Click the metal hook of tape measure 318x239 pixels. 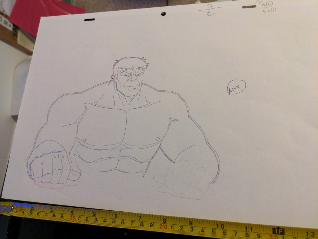6,209
